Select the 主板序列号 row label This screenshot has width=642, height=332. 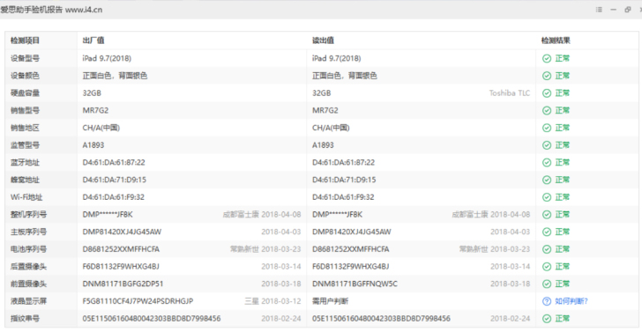pos(28,232)
